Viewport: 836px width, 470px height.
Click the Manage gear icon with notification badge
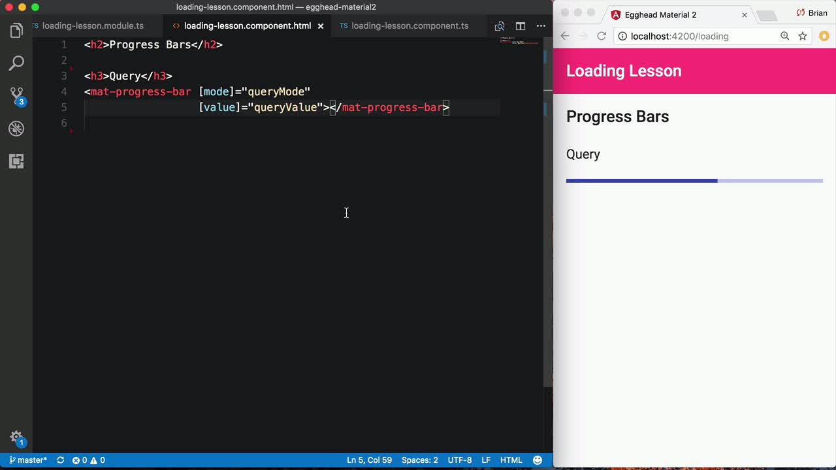pyautogui.click(x=16, y=437)
